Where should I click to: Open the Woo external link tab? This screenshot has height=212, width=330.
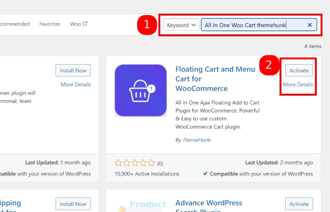tap(79, 24)
